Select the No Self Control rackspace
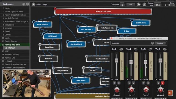Image resolution: width=176 pixels, height=99 pixels. pyautogui.click(x=15, y=18)
